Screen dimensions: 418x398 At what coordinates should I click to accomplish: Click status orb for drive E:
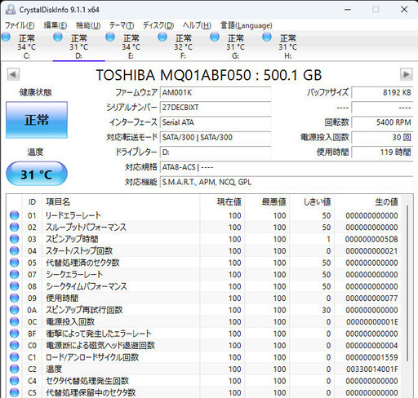point(110,37)
